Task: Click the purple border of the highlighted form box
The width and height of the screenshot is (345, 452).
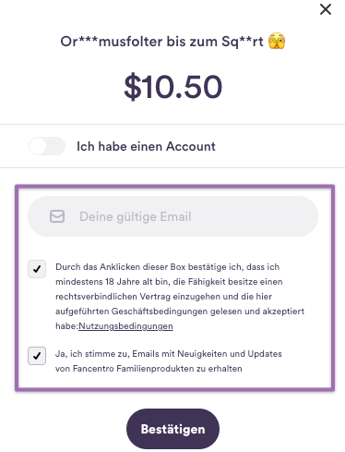Action: (x=174, y=187)
